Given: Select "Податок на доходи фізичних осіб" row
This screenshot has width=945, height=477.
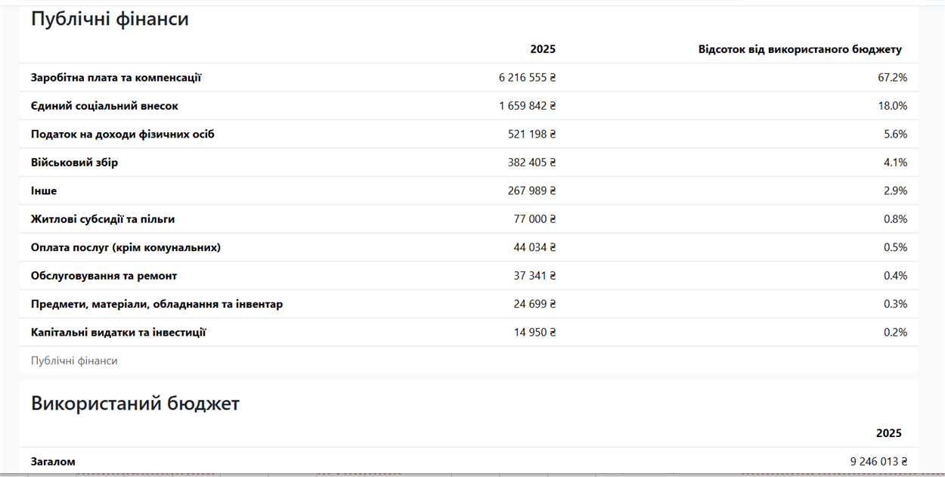Looking at the screenshot, I should point(469,134).
